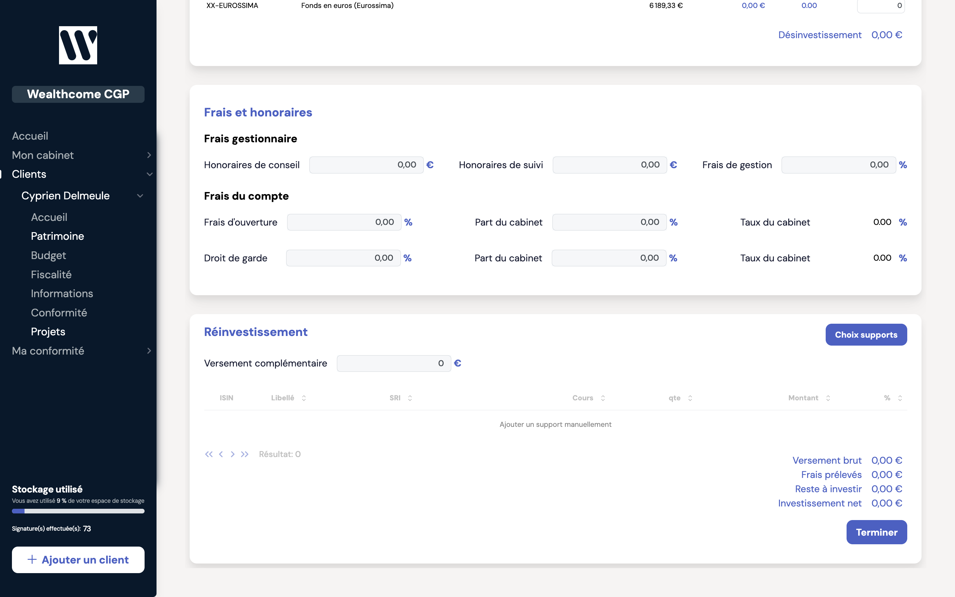Edit Honoraires de conseil amount field
The width and height of the screenshot is (955, 597).
pos(366,165)
